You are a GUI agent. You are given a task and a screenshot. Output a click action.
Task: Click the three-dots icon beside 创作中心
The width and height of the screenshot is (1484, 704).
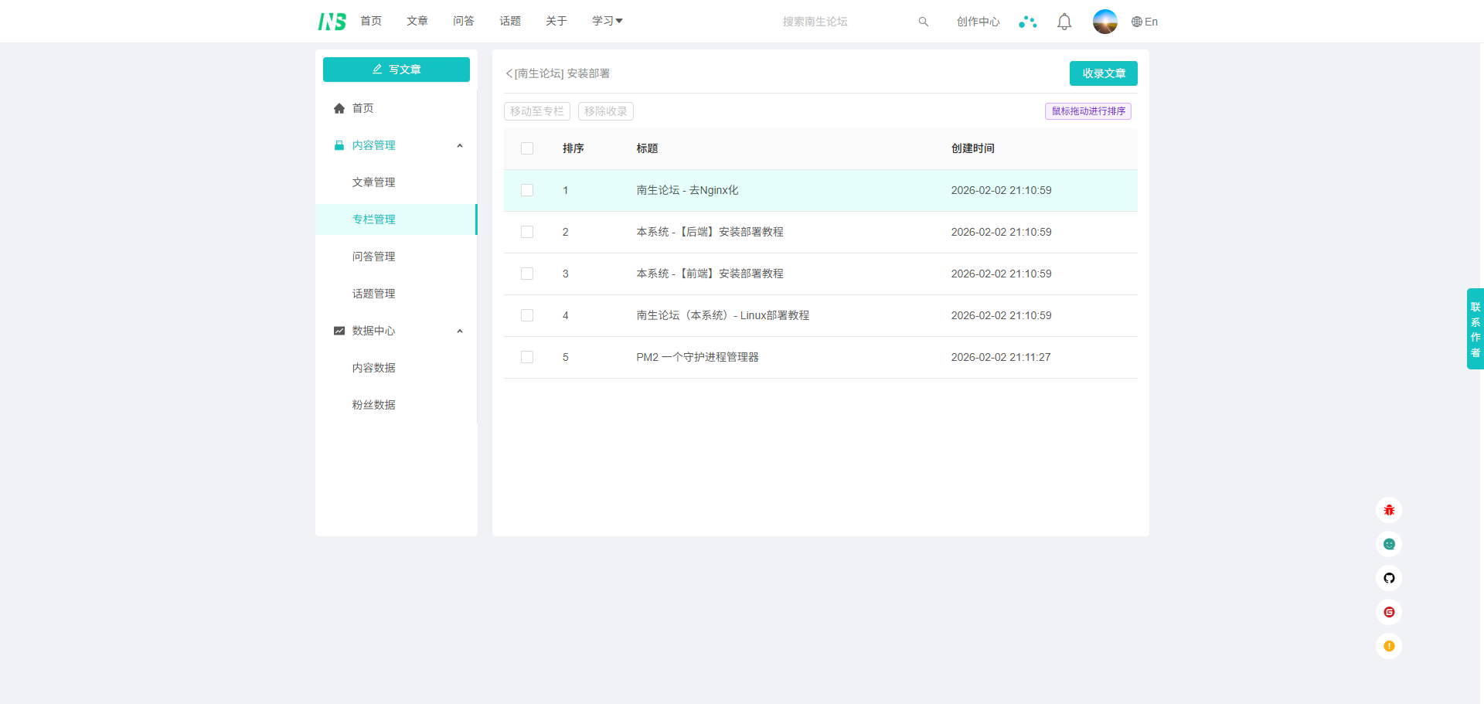point(1027,22)
